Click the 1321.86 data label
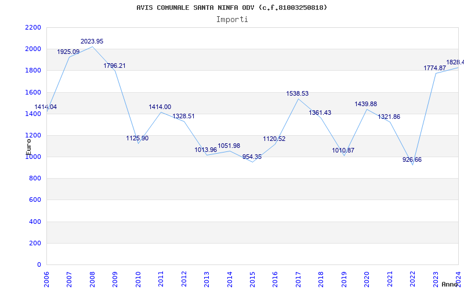This screenshot has width=464, height=290. [389, 117]
